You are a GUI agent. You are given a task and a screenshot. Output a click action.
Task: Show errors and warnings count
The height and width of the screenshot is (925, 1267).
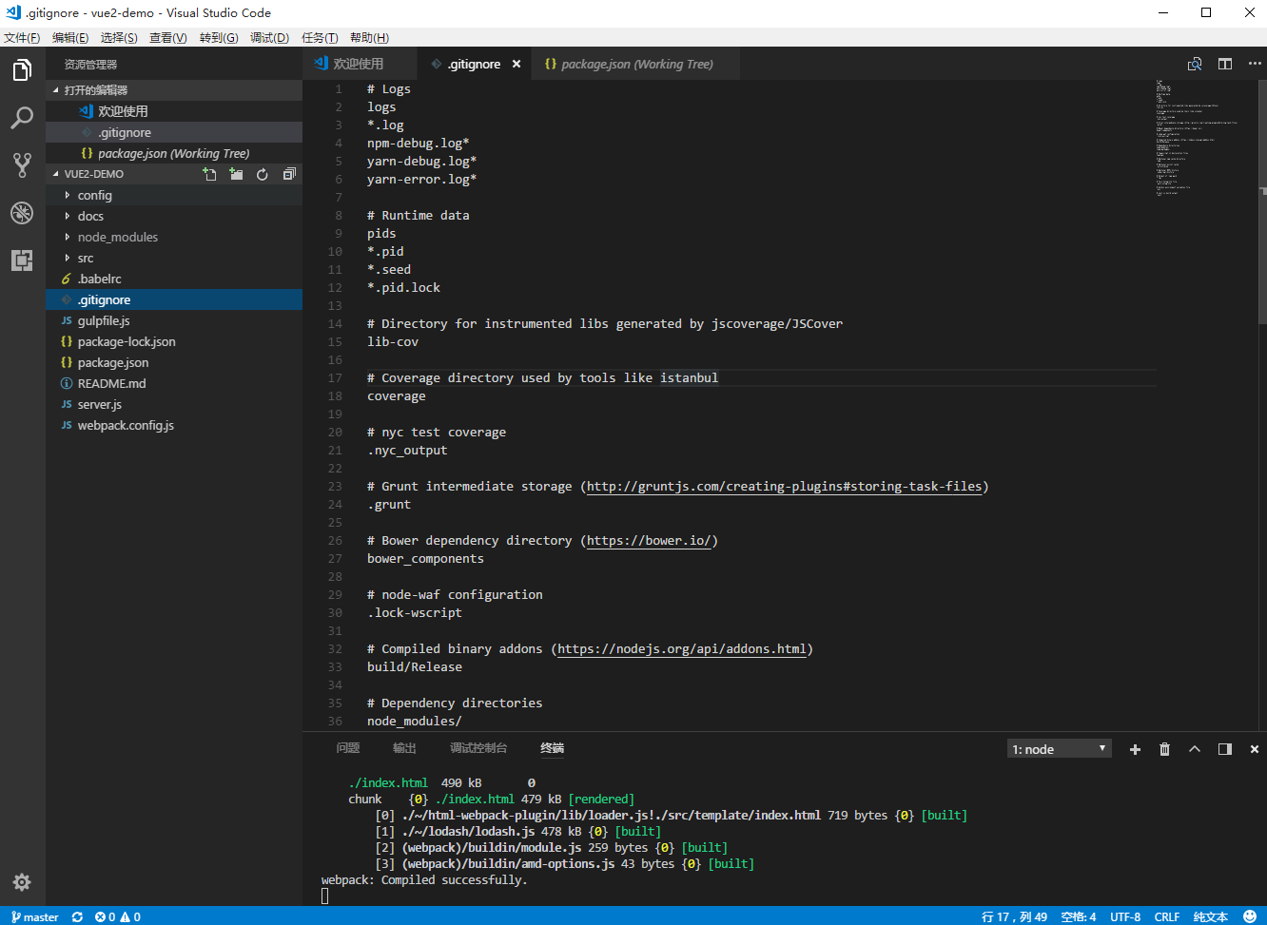pos(117,916)
